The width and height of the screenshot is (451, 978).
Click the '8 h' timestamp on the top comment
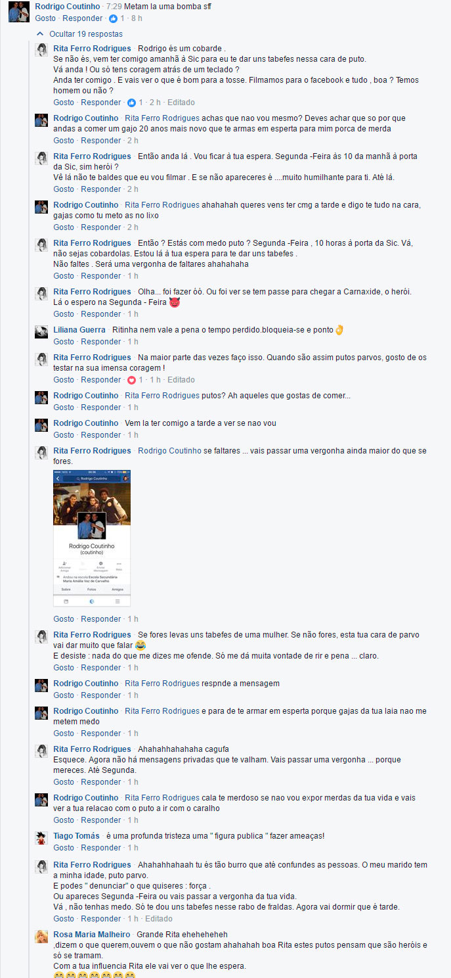137,18
